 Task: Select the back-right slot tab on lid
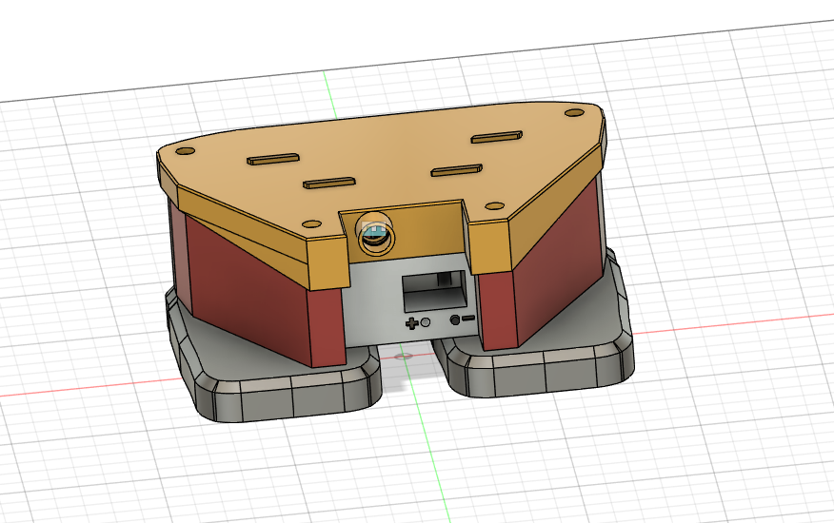[x=496, y=137]
